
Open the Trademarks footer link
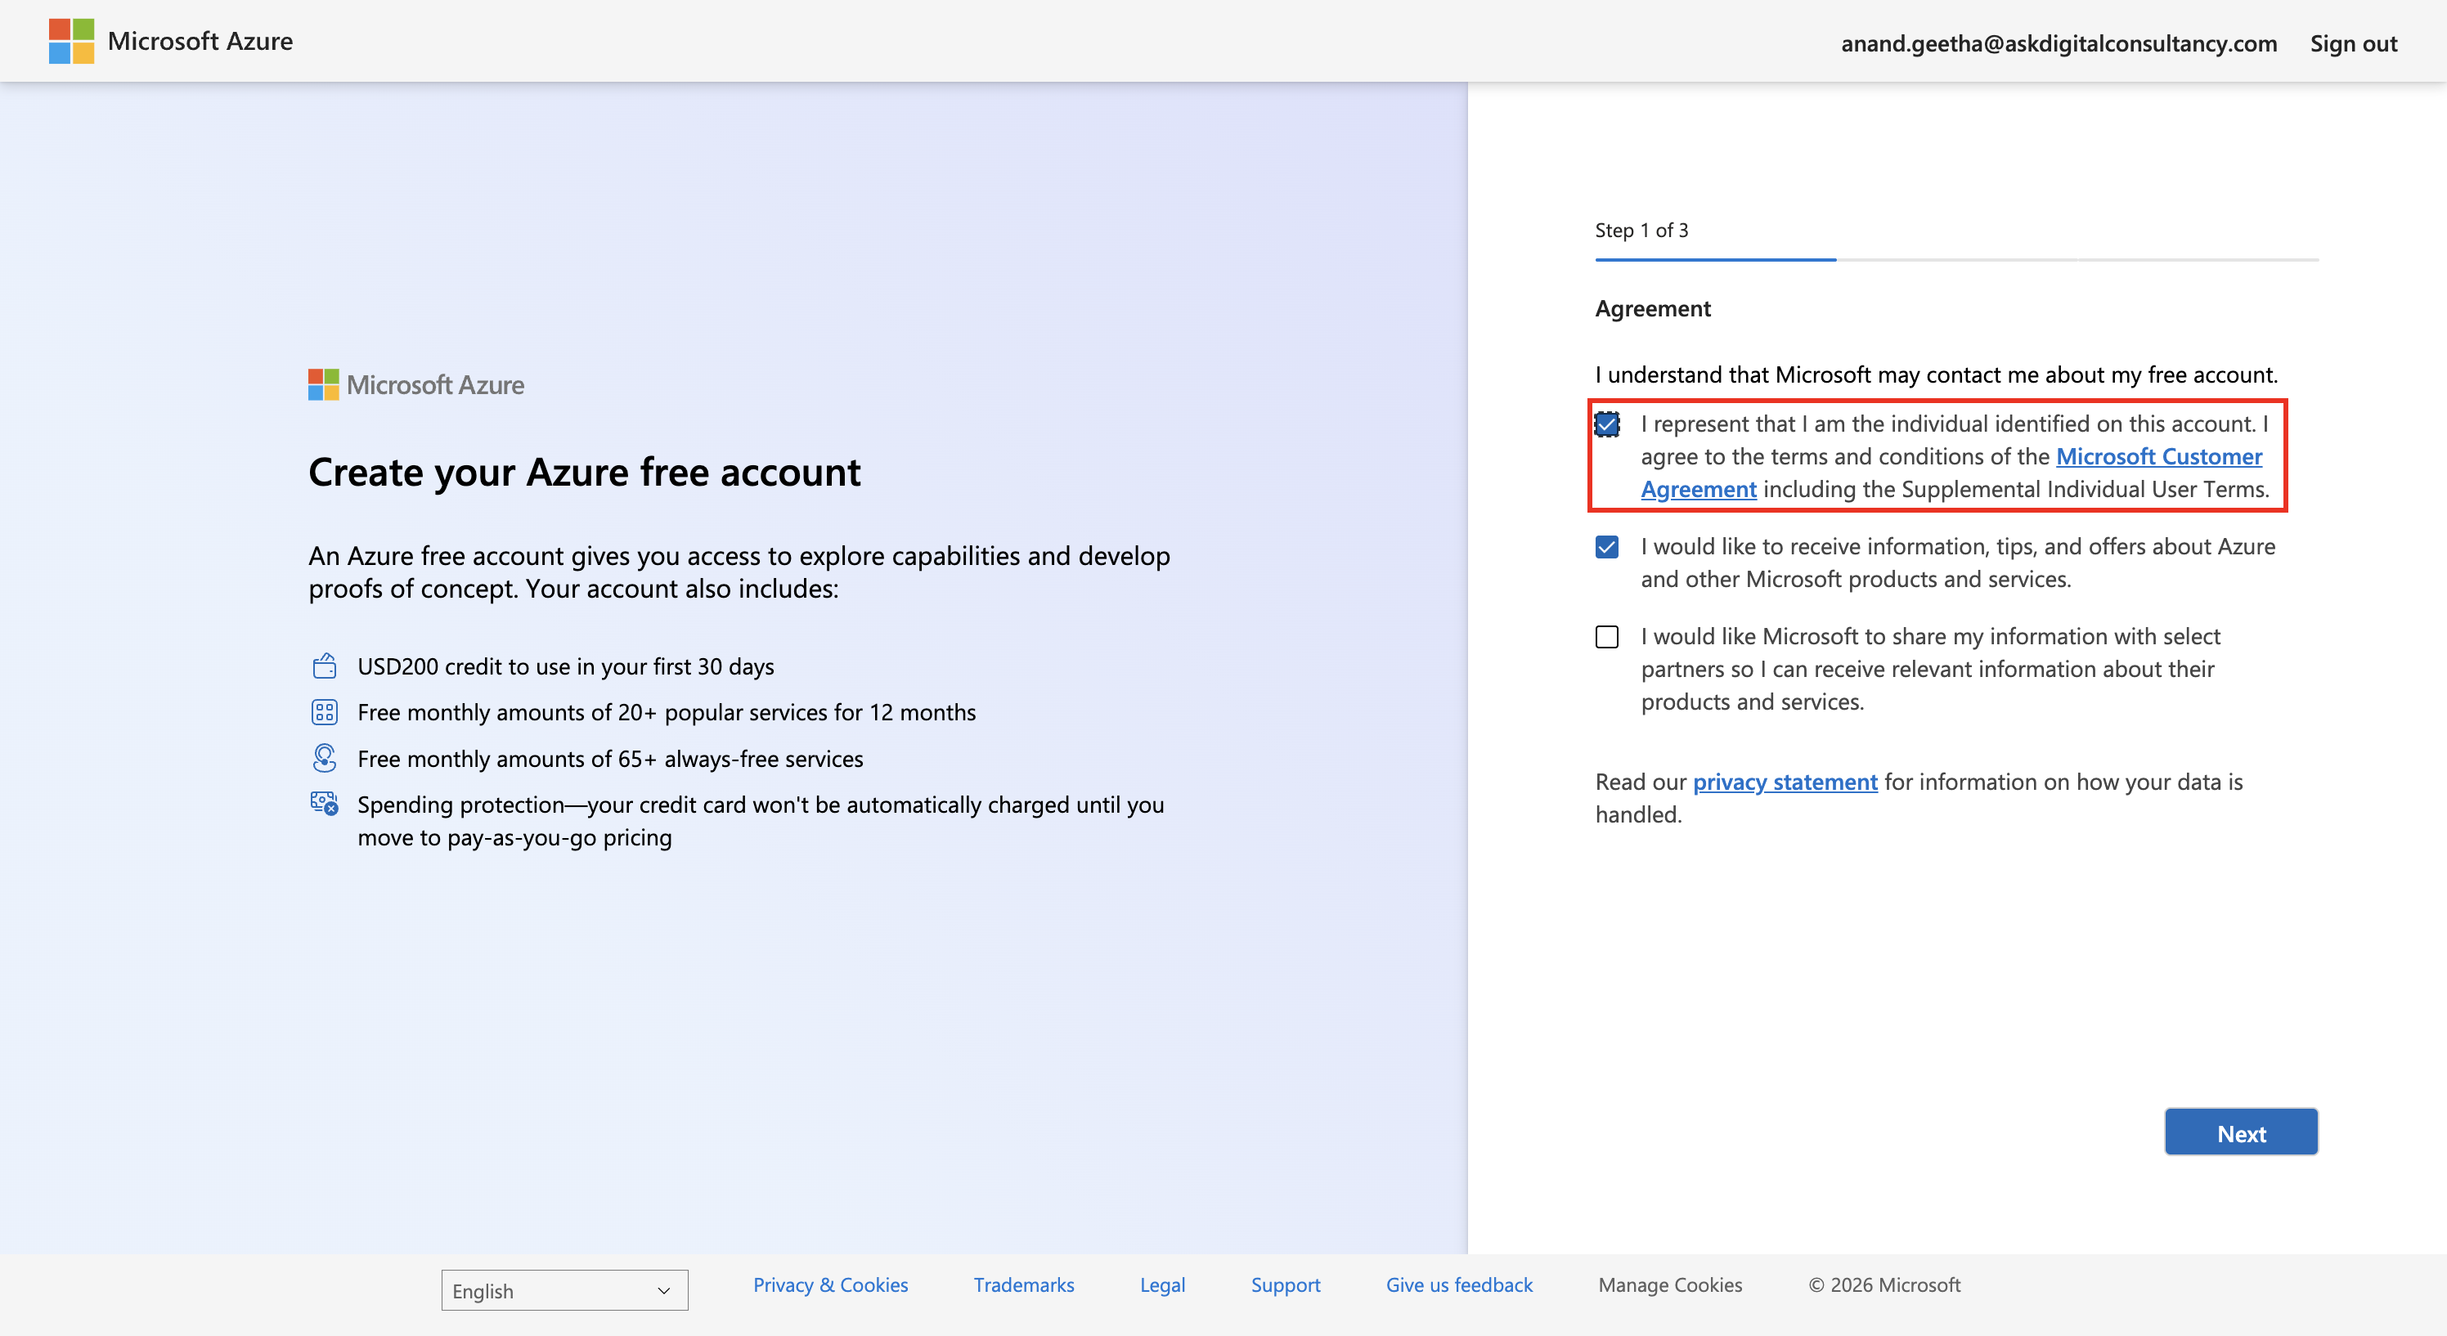point(1024,1284)
